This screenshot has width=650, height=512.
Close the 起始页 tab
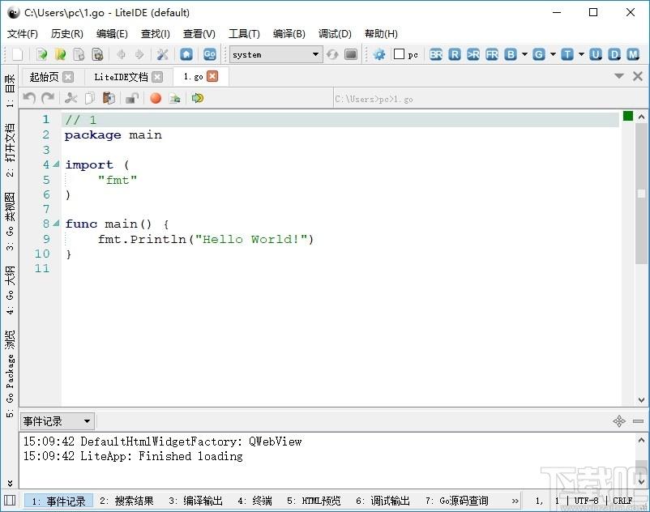coord(68,77)
